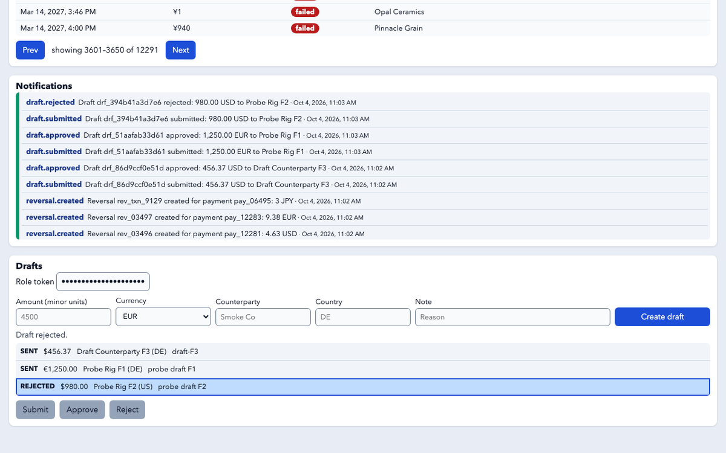Click draft.submitted notification for drf_51aafab33d61
Viewport: 726px width, 453px height.
[x=365, y=152]
